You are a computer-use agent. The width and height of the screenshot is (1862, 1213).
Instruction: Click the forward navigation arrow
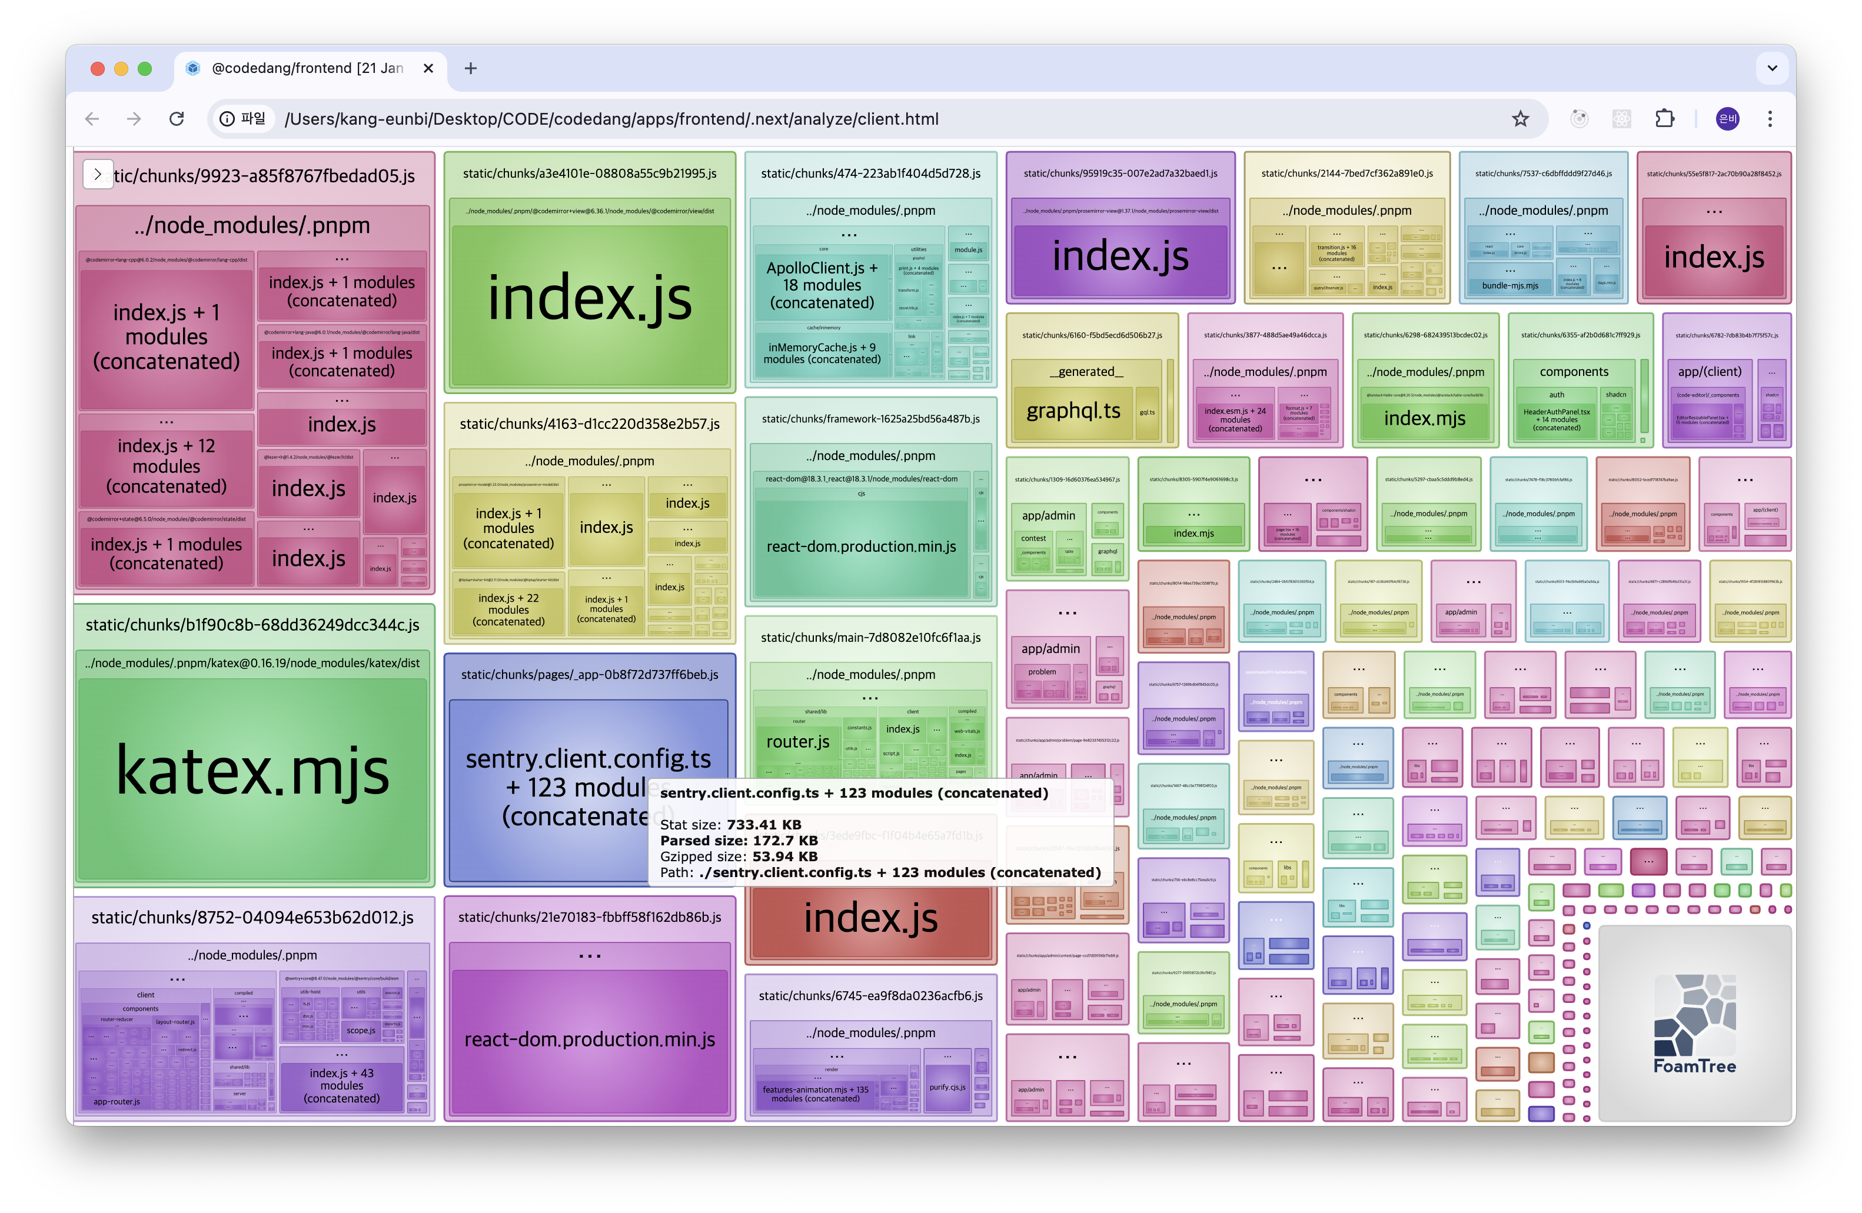[x=135, y=119]
